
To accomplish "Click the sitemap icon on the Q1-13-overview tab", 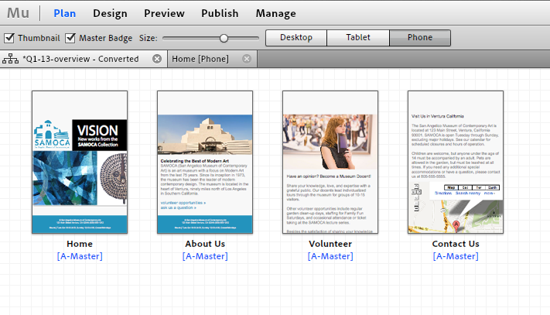I will pos(11,59).
